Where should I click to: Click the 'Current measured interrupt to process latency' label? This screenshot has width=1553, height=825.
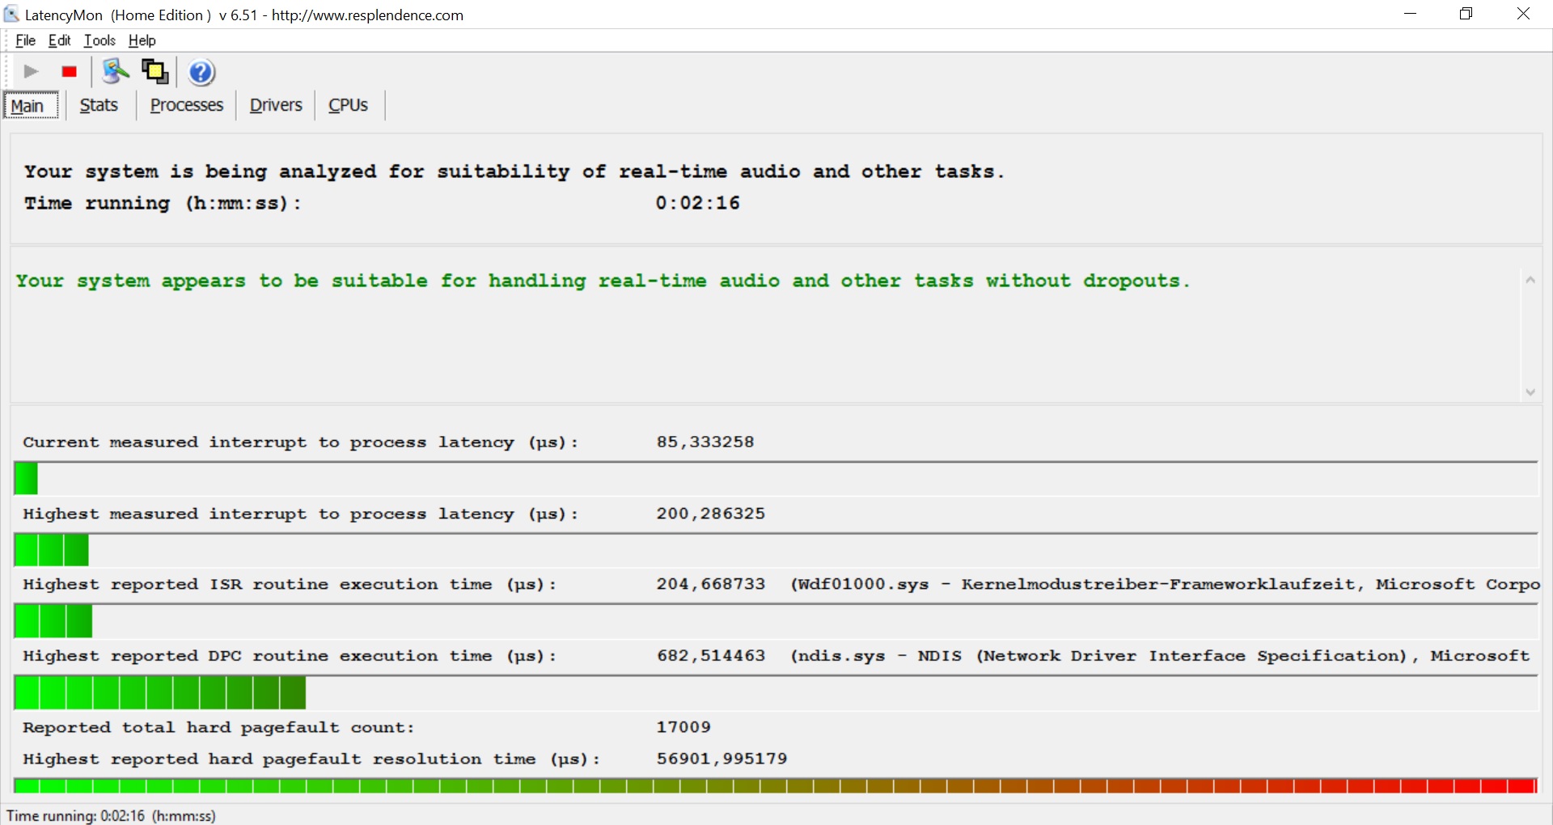coord(300,442)
